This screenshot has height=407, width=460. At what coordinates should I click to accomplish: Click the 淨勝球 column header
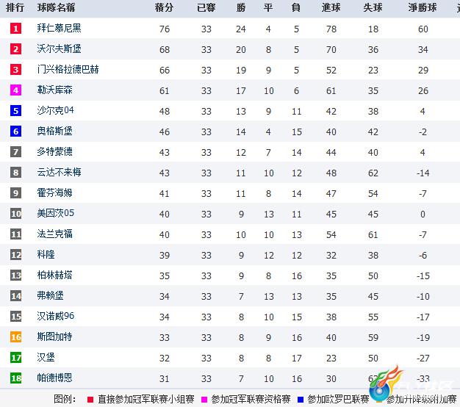tap(423, 7)
